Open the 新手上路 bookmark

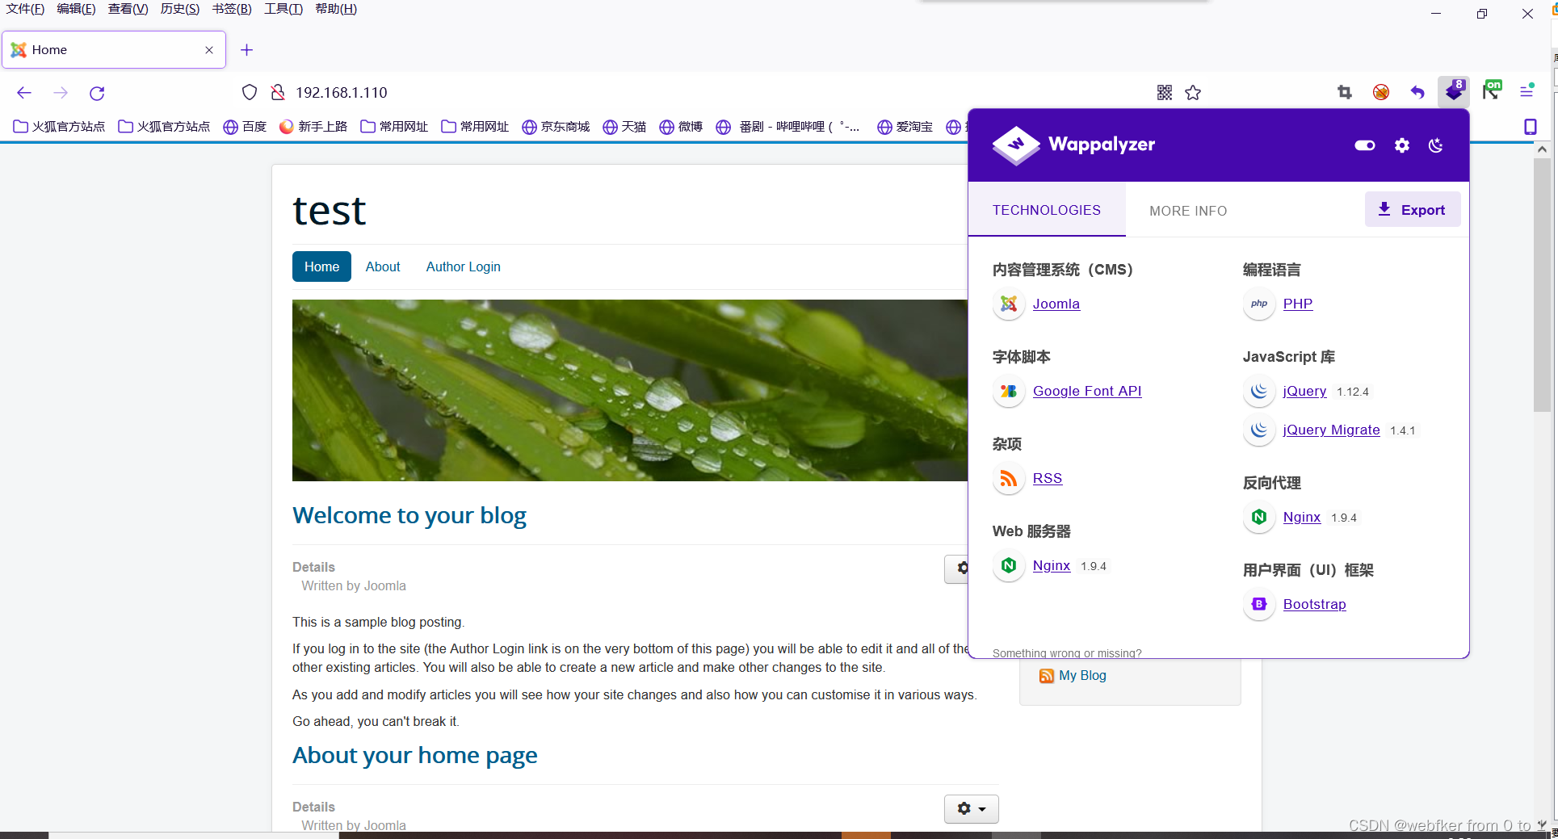pos(313,127)
